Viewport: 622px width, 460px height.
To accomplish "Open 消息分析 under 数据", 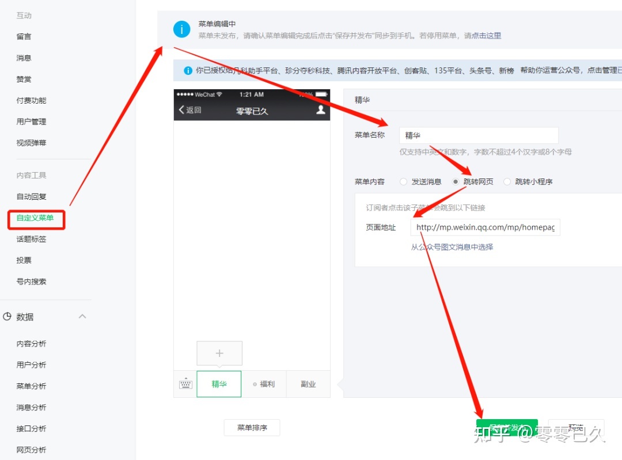I will click(31, 407).
